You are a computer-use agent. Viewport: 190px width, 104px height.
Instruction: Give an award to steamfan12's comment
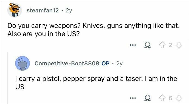[147, 45]
